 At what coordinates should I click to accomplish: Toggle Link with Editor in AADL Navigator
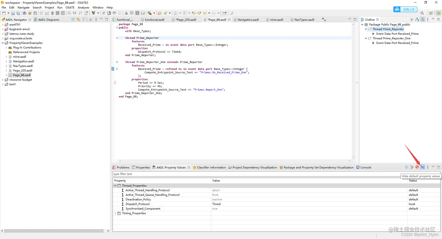tap(78, 20)
